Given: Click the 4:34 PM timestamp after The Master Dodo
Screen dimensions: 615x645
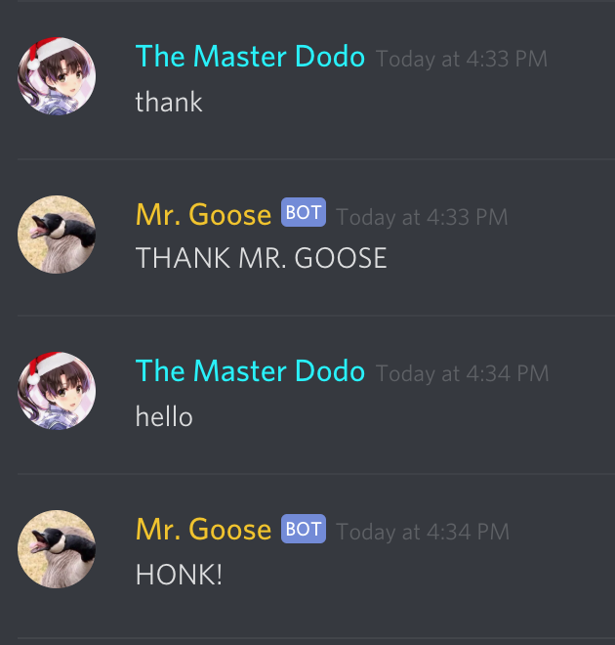Looking at the screenshot, I should click(x=462, y=373).
